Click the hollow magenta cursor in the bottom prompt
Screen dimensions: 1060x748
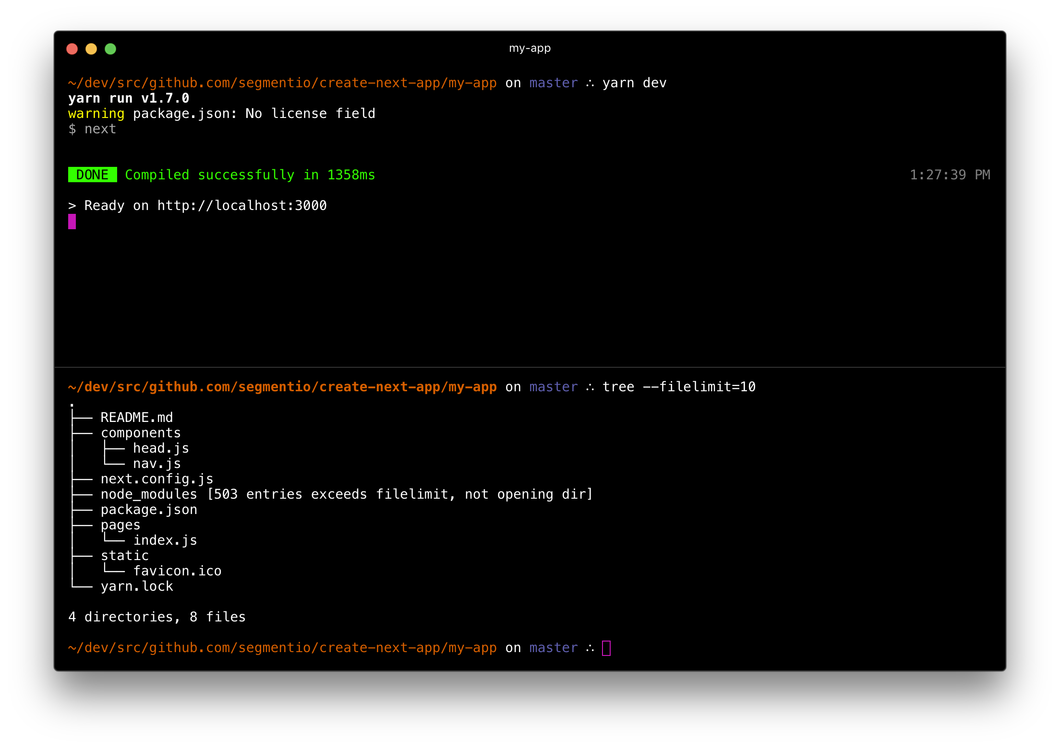point(606,648)
